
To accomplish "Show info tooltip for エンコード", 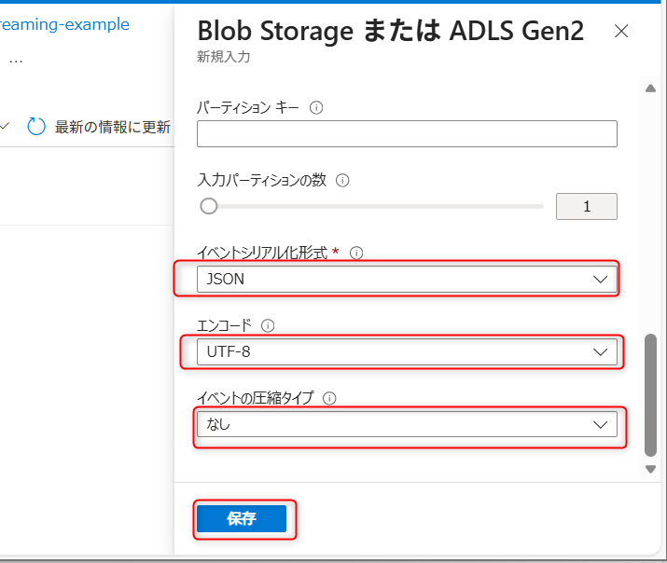I will click(x=268, y=325).
